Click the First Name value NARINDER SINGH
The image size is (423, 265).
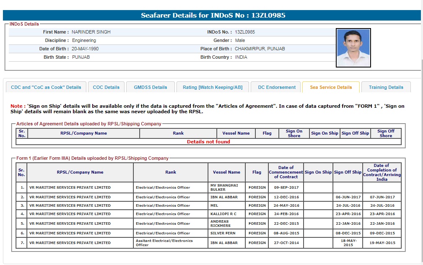(91, 32)
